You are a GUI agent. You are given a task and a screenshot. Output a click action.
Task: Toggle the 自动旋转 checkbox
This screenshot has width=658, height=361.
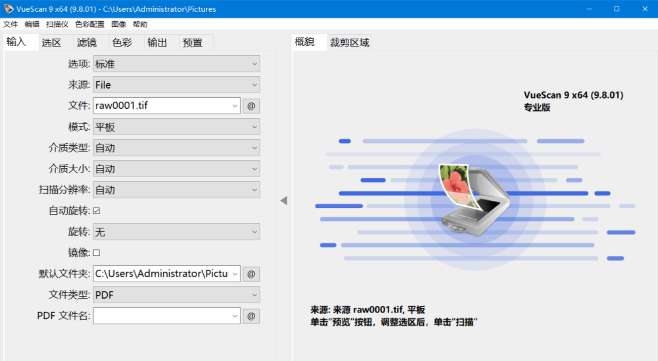click(x=97, y=211)
